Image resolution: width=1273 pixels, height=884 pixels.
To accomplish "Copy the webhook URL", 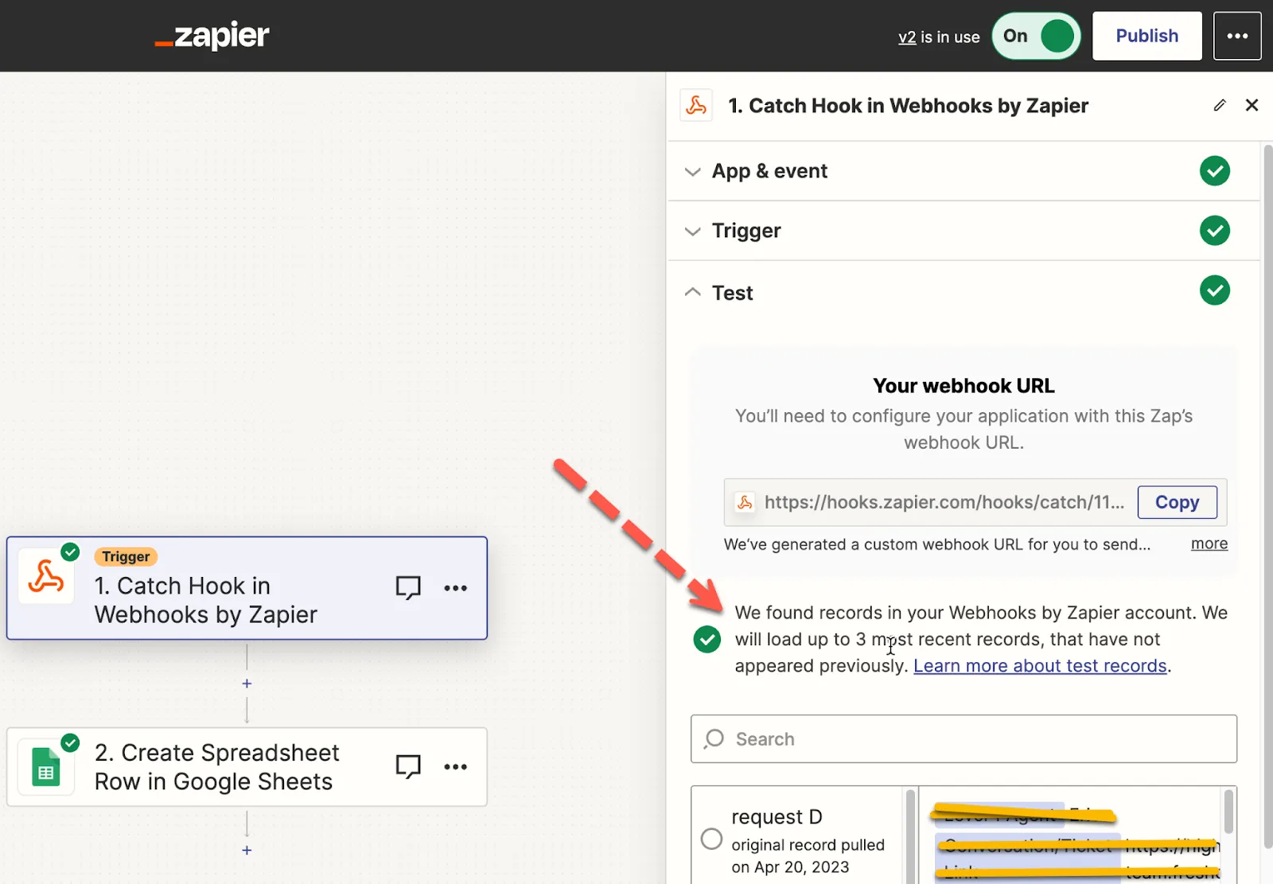I will [1177, 502].
